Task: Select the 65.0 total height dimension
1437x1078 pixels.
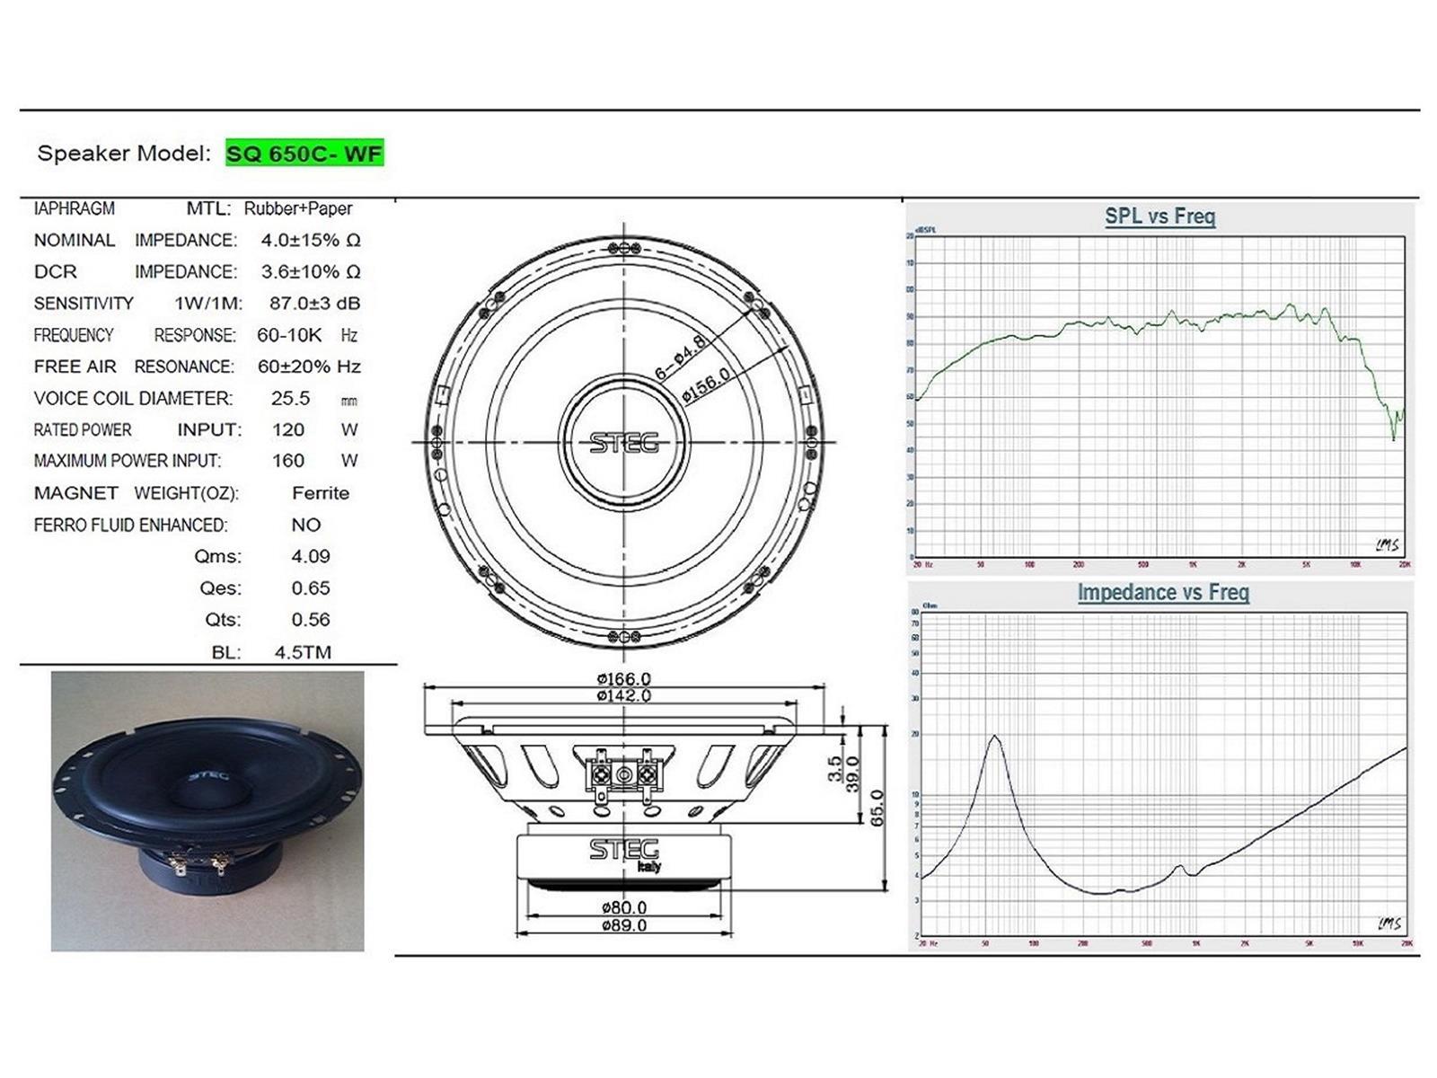Action: pos(877,808)
